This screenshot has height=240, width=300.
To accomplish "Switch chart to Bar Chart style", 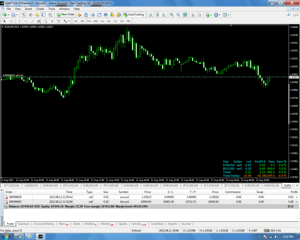I will click(151, 15).
